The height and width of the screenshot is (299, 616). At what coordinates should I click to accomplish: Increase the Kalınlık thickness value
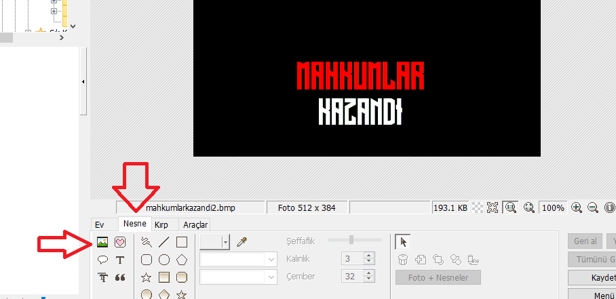(368, 256)
